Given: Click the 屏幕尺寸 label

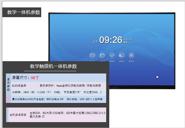Looking at the screenshot, I should click(x=21, y=78).
